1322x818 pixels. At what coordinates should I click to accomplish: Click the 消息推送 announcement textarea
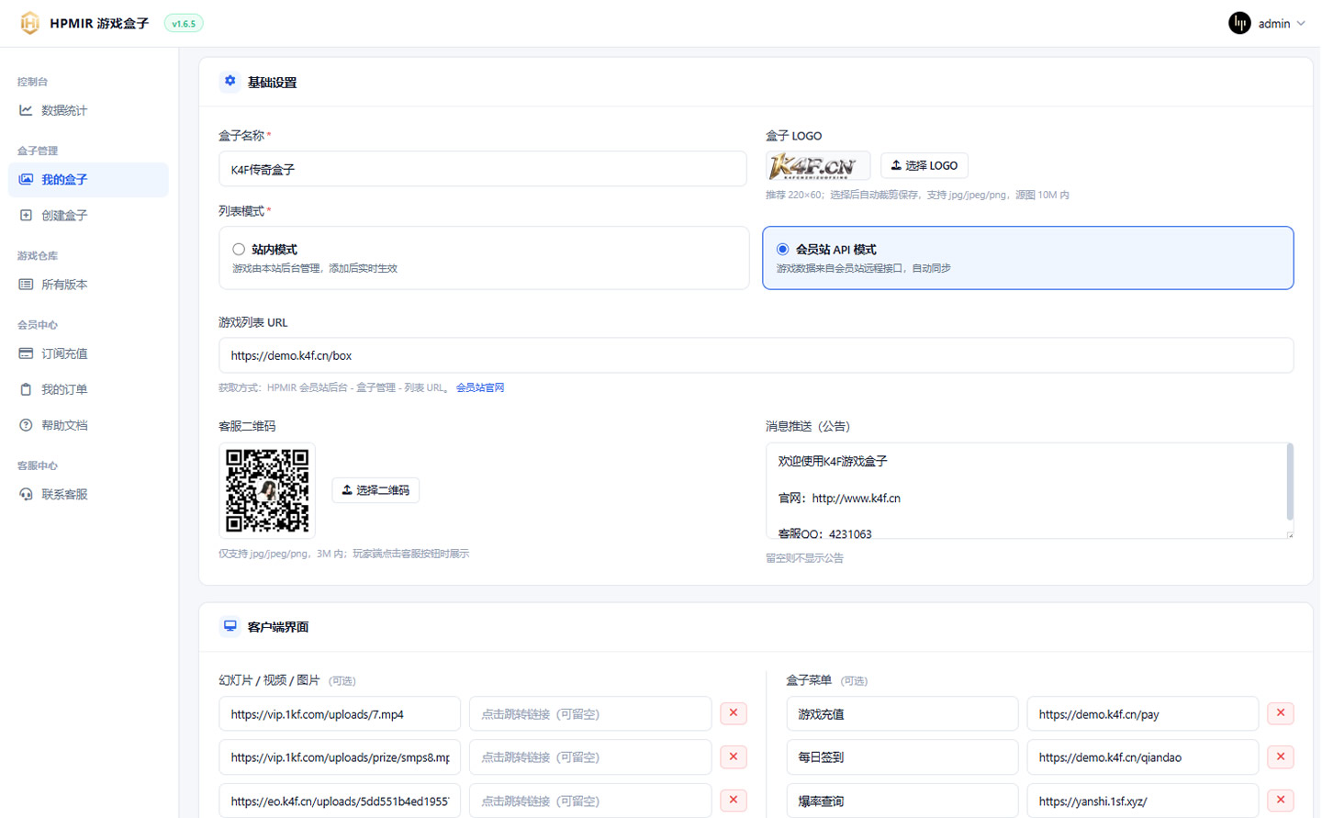coord(1030,490)
